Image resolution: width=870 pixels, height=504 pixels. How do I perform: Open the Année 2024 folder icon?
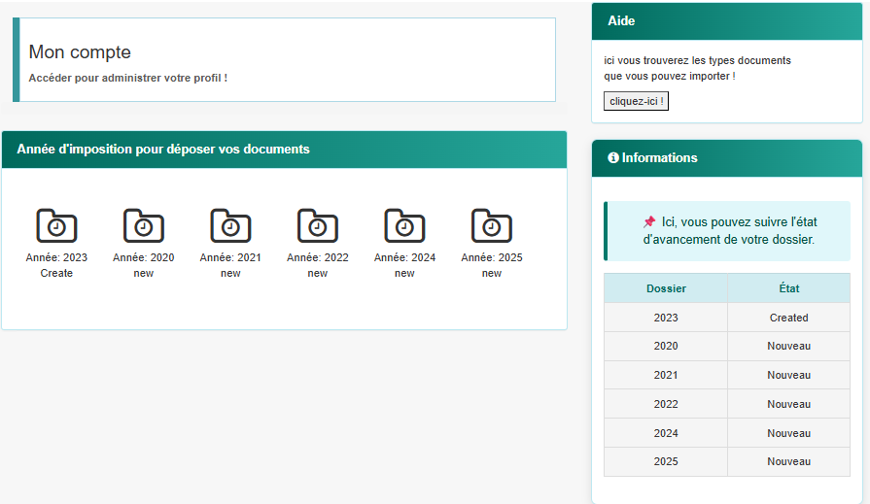click(404, 226)
